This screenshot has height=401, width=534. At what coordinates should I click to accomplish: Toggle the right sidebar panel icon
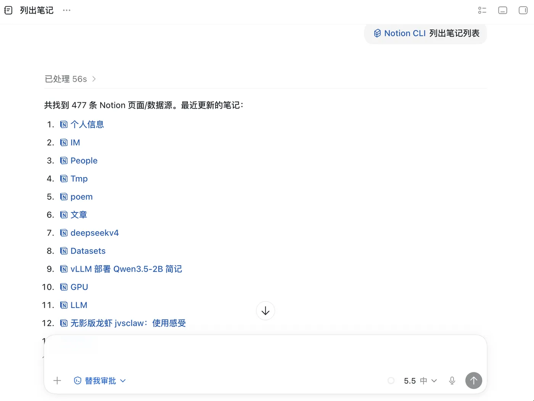pos(523,10)
